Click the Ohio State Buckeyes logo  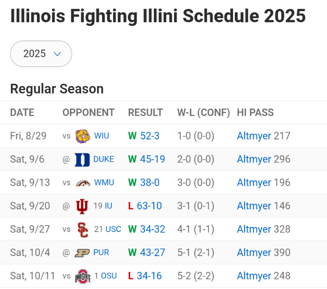(82, 276)
